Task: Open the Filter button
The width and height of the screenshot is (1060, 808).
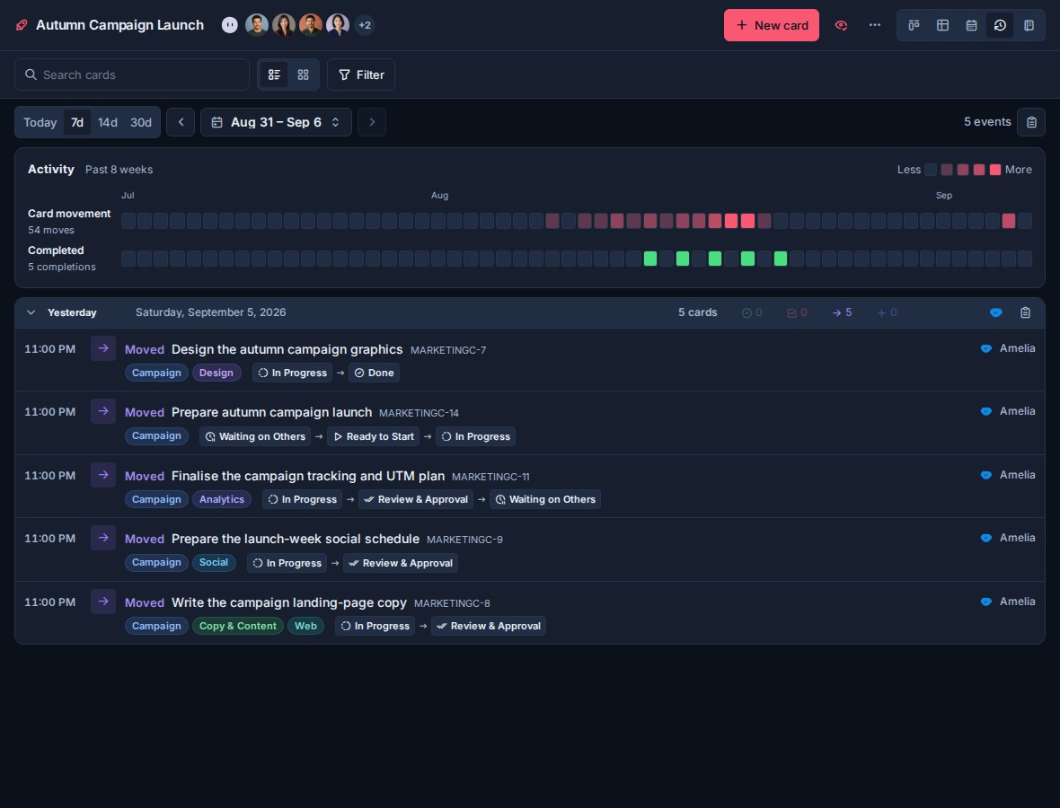Action: pyautogui.click(x=361, y=75)
